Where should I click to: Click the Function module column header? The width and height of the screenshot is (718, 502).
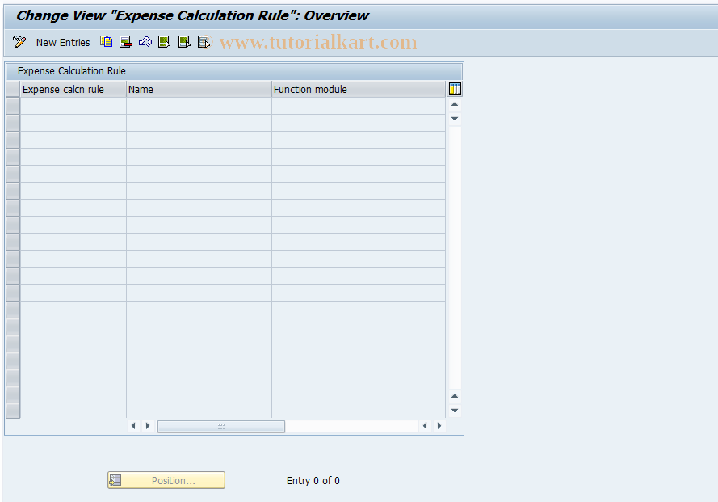[359, 90]
